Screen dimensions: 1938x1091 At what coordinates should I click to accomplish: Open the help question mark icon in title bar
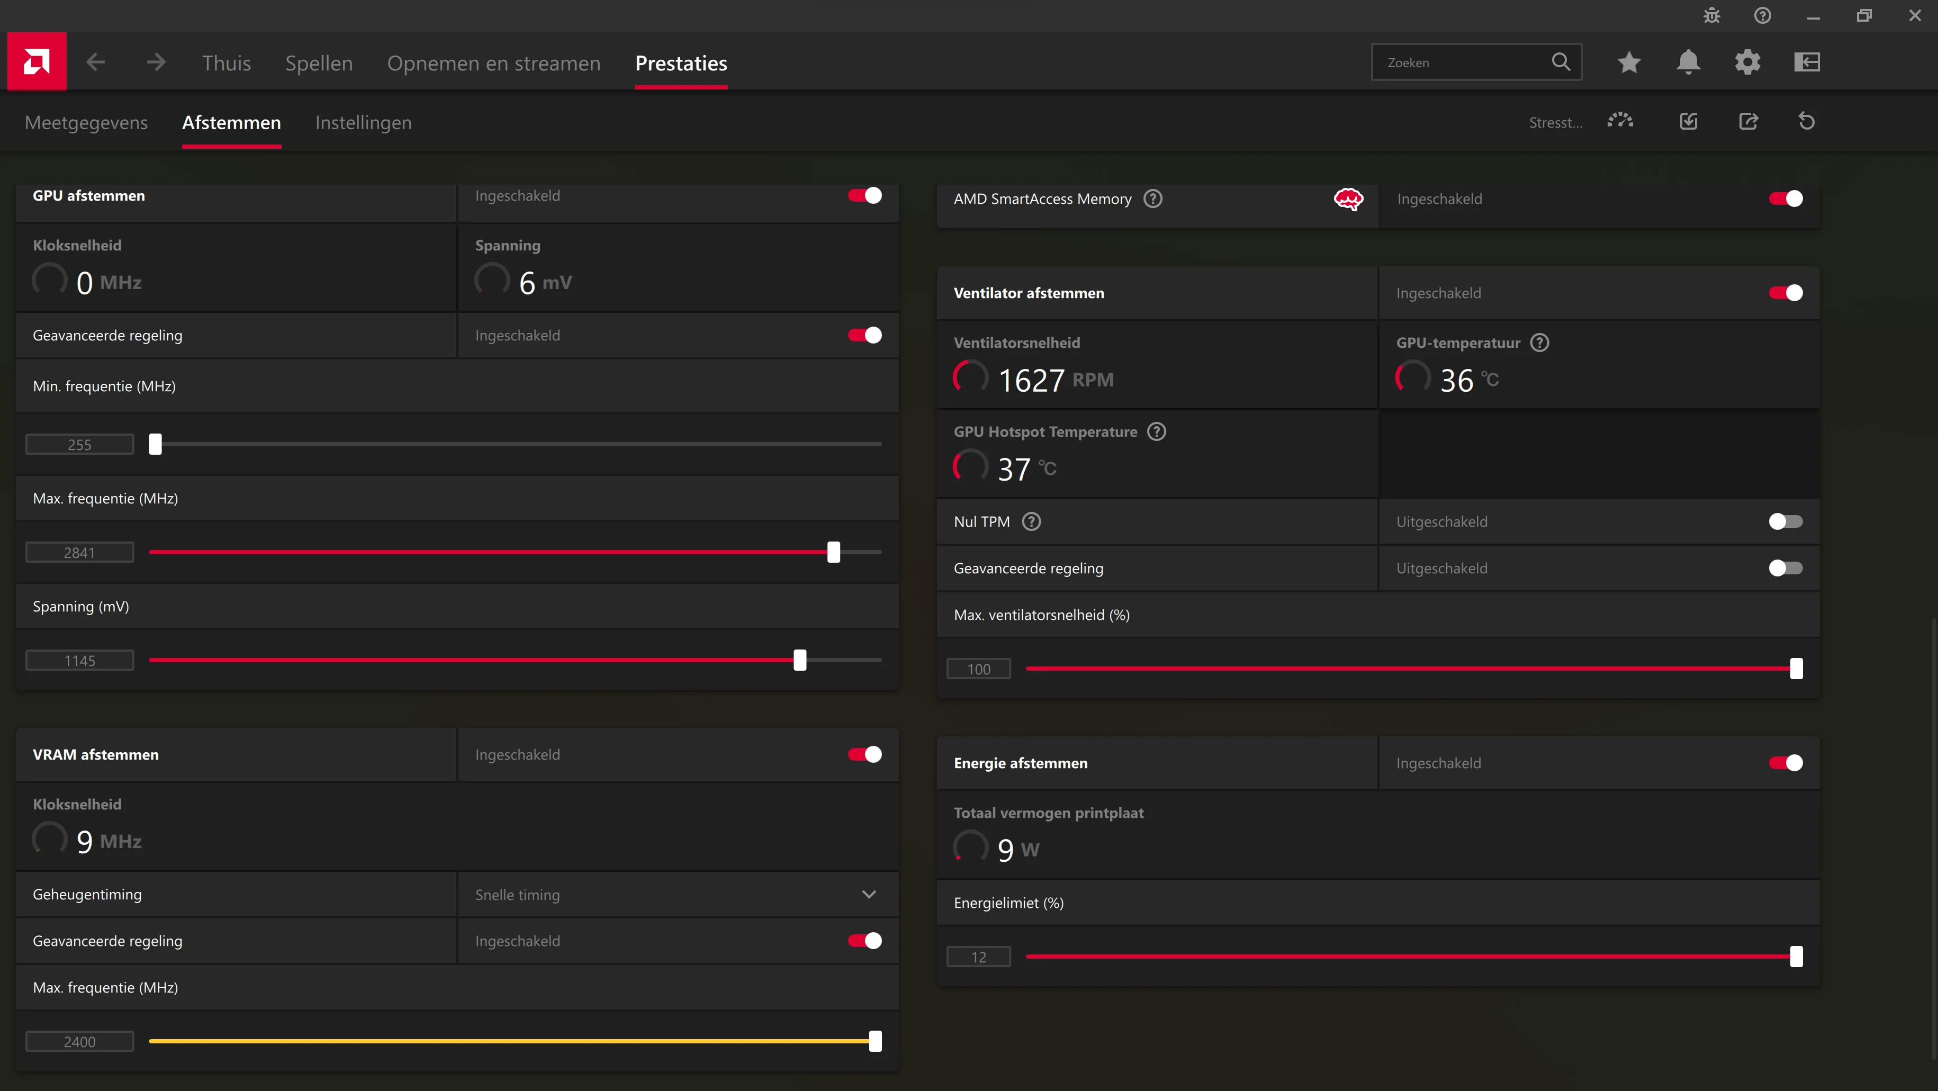pos(1763,16)
